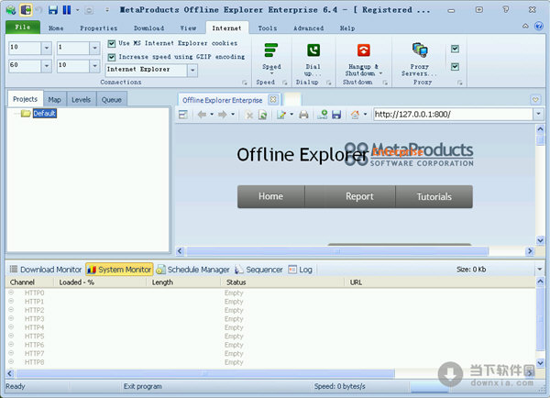
Task: Collapse the ribbon with the up arrow
Action: tap(525, 26)
